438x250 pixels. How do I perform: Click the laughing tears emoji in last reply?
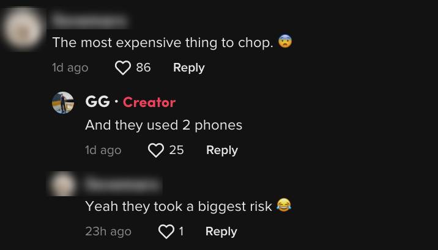(284, 205)
